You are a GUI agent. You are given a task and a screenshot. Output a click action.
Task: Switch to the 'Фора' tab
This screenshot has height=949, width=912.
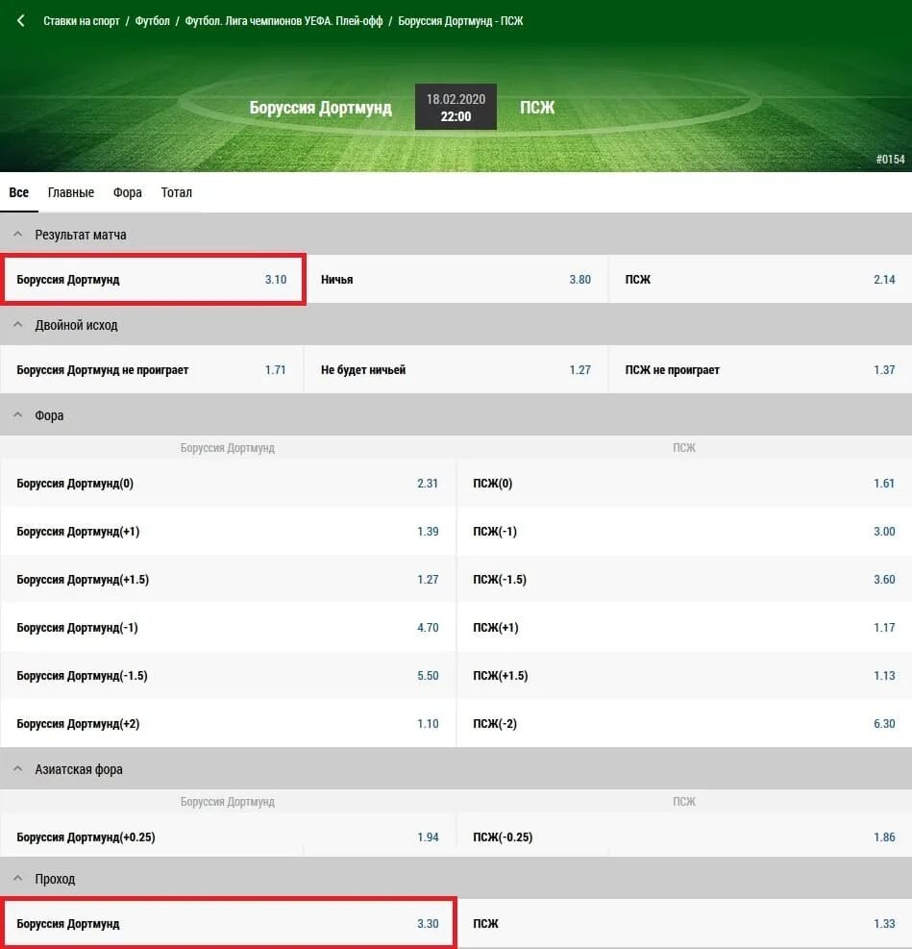(127, 192)
